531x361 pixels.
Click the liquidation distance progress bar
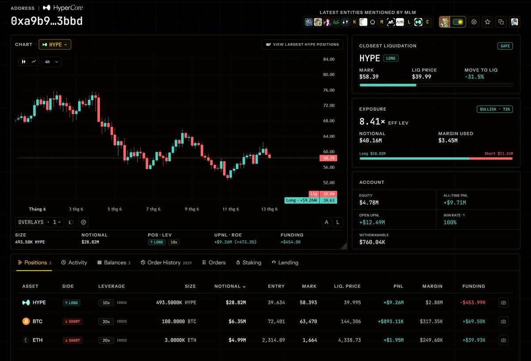pyautogui.click(x=436, y=85)
